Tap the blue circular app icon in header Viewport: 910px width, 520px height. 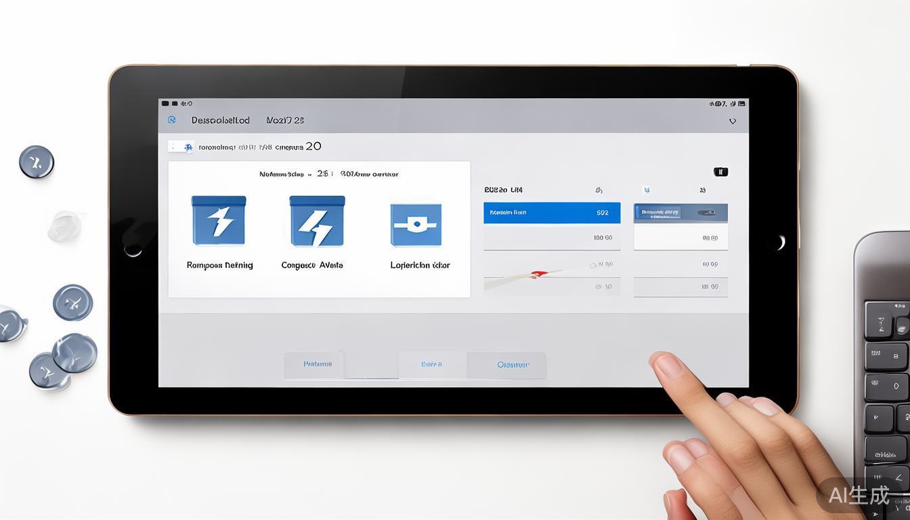pos(172,120)
